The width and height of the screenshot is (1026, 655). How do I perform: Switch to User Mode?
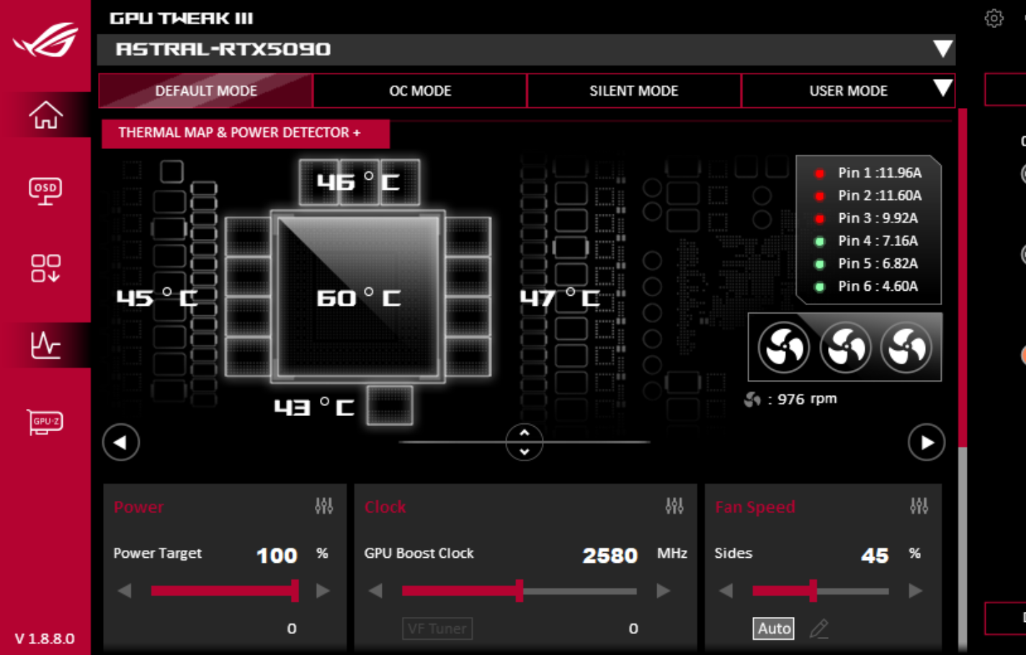848,91
